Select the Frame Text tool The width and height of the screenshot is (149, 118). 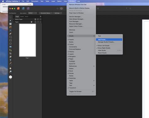(x=10, y=24)
